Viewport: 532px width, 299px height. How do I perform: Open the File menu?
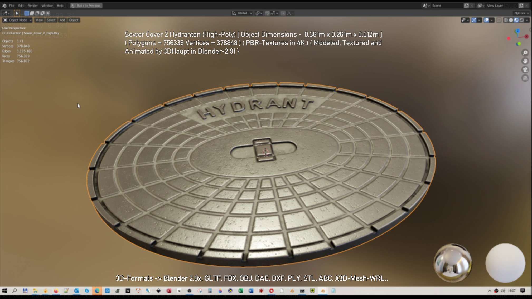(12, 6)
